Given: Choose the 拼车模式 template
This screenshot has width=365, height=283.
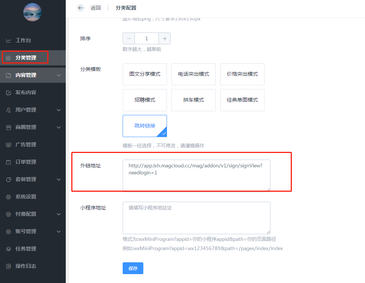Looking at the screenshot, I should point(193,100).
